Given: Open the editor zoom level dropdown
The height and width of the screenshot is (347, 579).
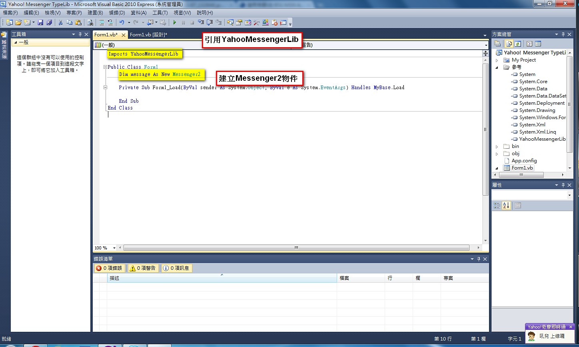Looking at the screenshot, I should [x=114, y=248].
